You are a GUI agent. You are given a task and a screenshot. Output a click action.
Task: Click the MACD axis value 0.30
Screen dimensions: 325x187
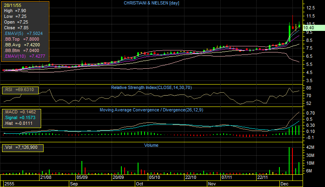tap(310, 125)
